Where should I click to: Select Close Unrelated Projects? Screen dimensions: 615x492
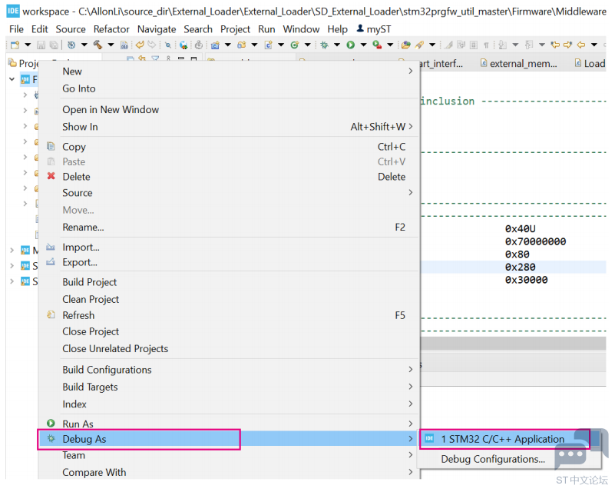click(115, 349)
